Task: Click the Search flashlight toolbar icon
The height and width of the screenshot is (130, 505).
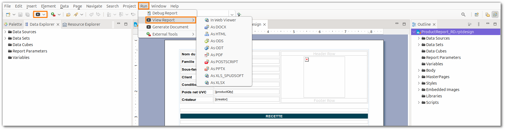Action: [76, 14]
